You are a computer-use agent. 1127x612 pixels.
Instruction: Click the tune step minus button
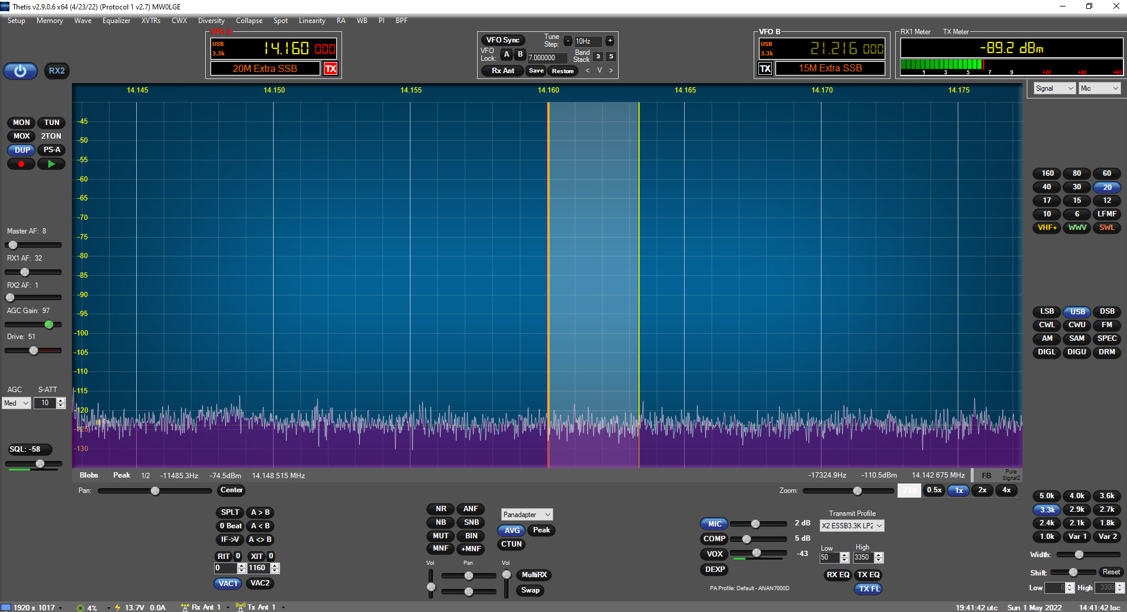click(x=567, y=41)
